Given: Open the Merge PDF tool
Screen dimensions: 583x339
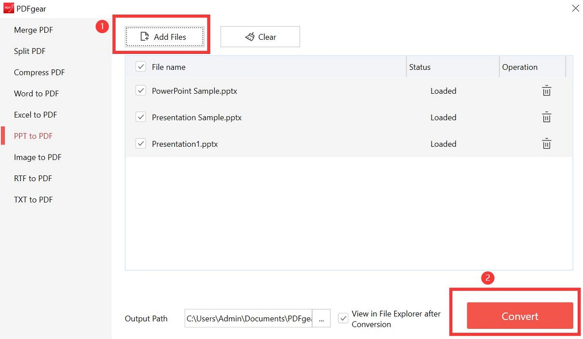Looking at the screenshot, I should (x=34, y=30).
